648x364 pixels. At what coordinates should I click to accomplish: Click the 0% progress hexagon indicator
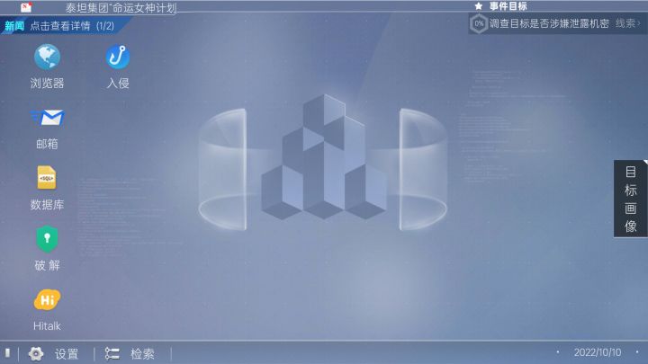point(479,23)
